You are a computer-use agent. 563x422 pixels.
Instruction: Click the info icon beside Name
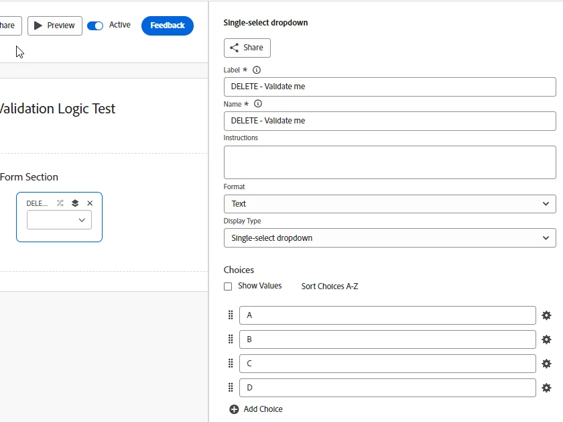(258, 104)
